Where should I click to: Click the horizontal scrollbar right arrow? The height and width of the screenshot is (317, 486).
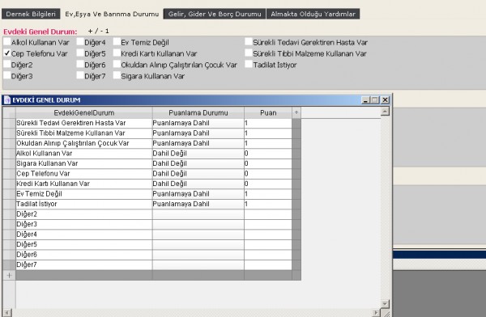click(376, 313)
